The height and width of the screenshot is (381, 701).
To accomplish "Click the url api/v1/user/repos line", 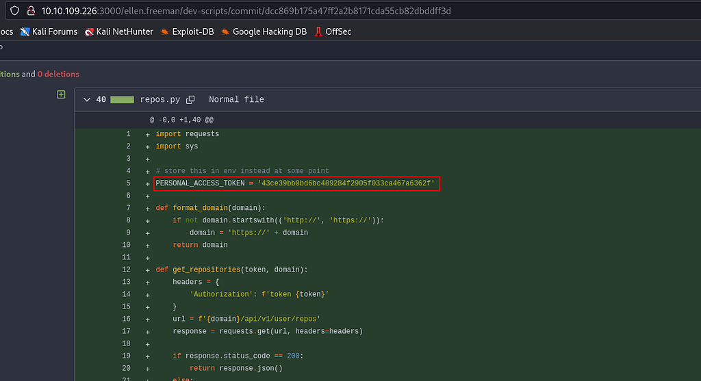I will [246, 319].
